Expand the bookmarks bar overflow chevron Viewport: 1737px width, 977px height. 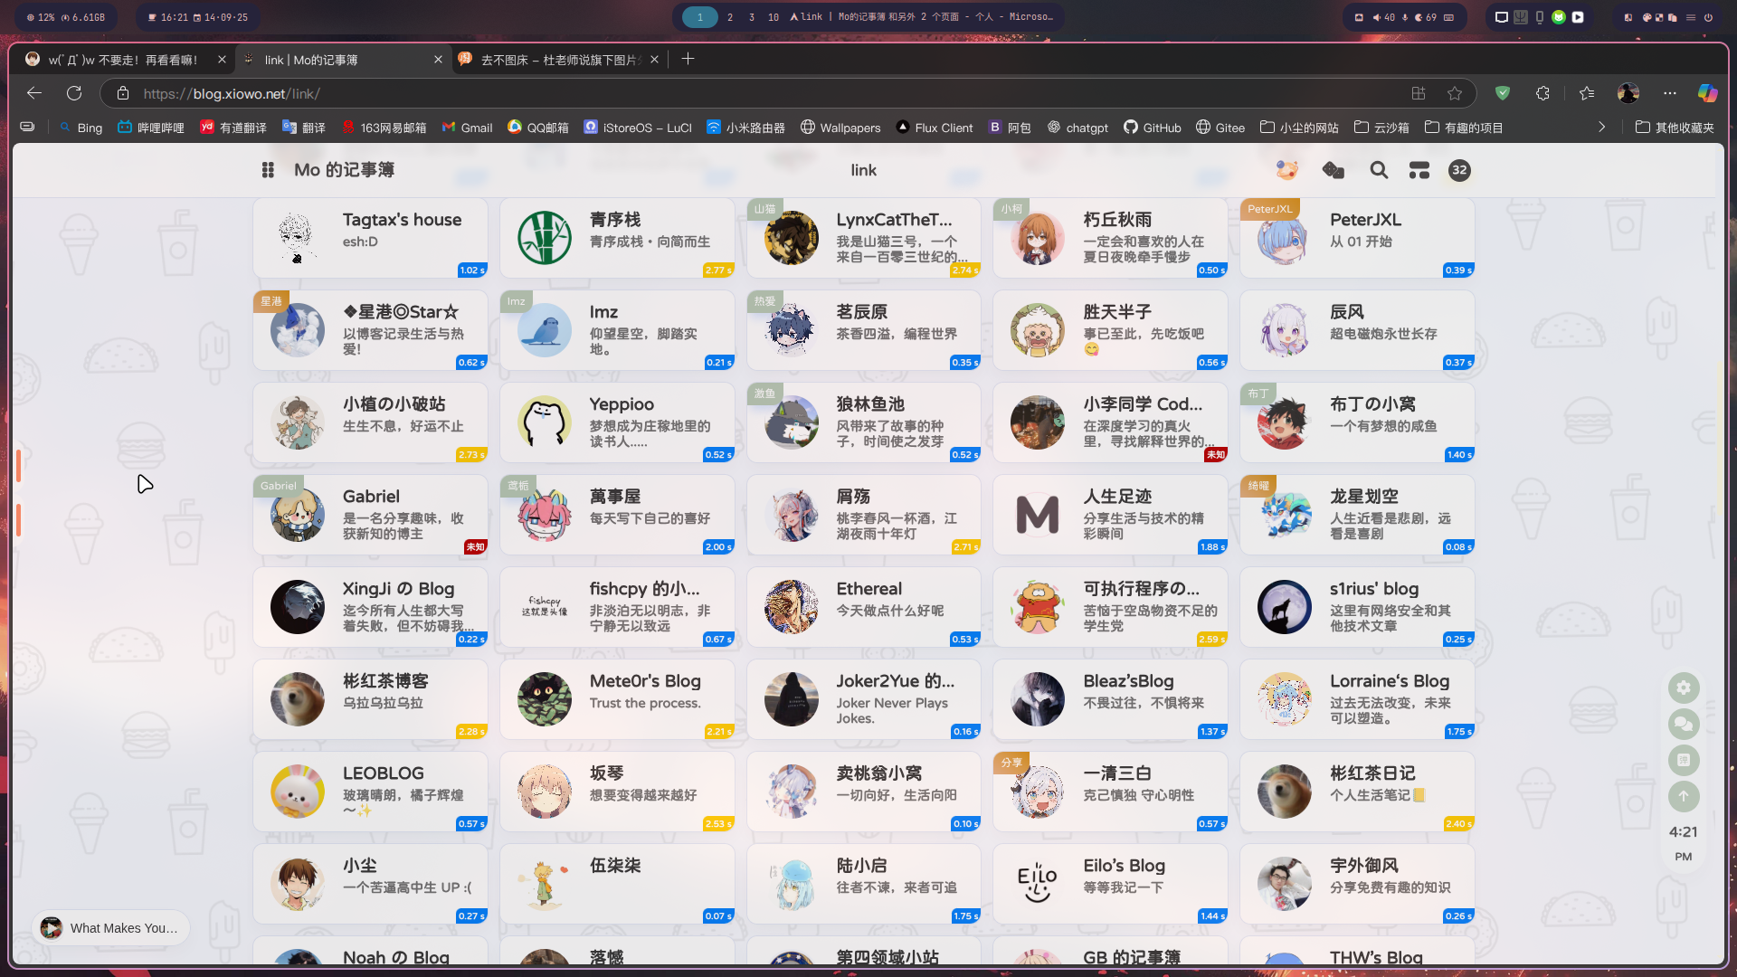(x=1601, y=128)
